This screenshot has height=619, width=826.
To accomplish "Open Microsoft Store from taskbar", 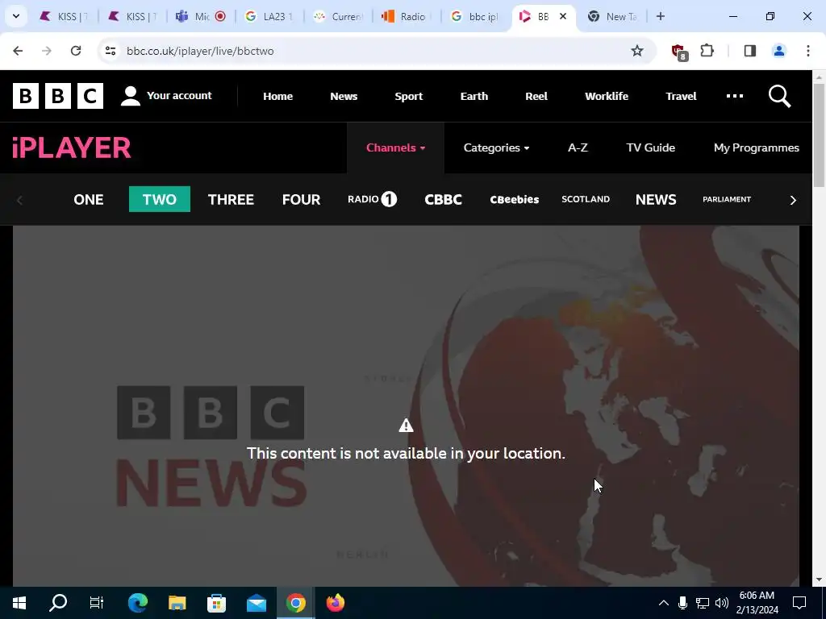I will [x=216, y=603].
